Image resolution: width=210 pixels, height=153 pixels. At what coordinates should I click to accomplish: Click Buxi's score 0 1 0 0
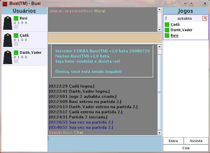(20, 23)
